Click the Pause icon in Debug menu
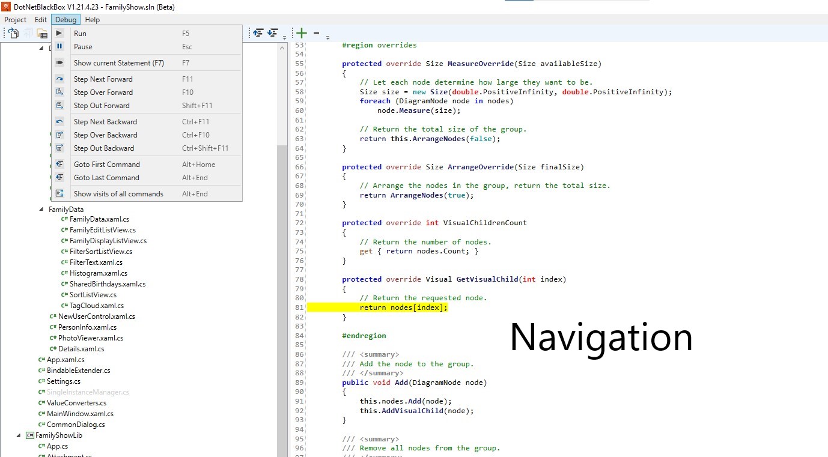828x457 pixels. 59,47
